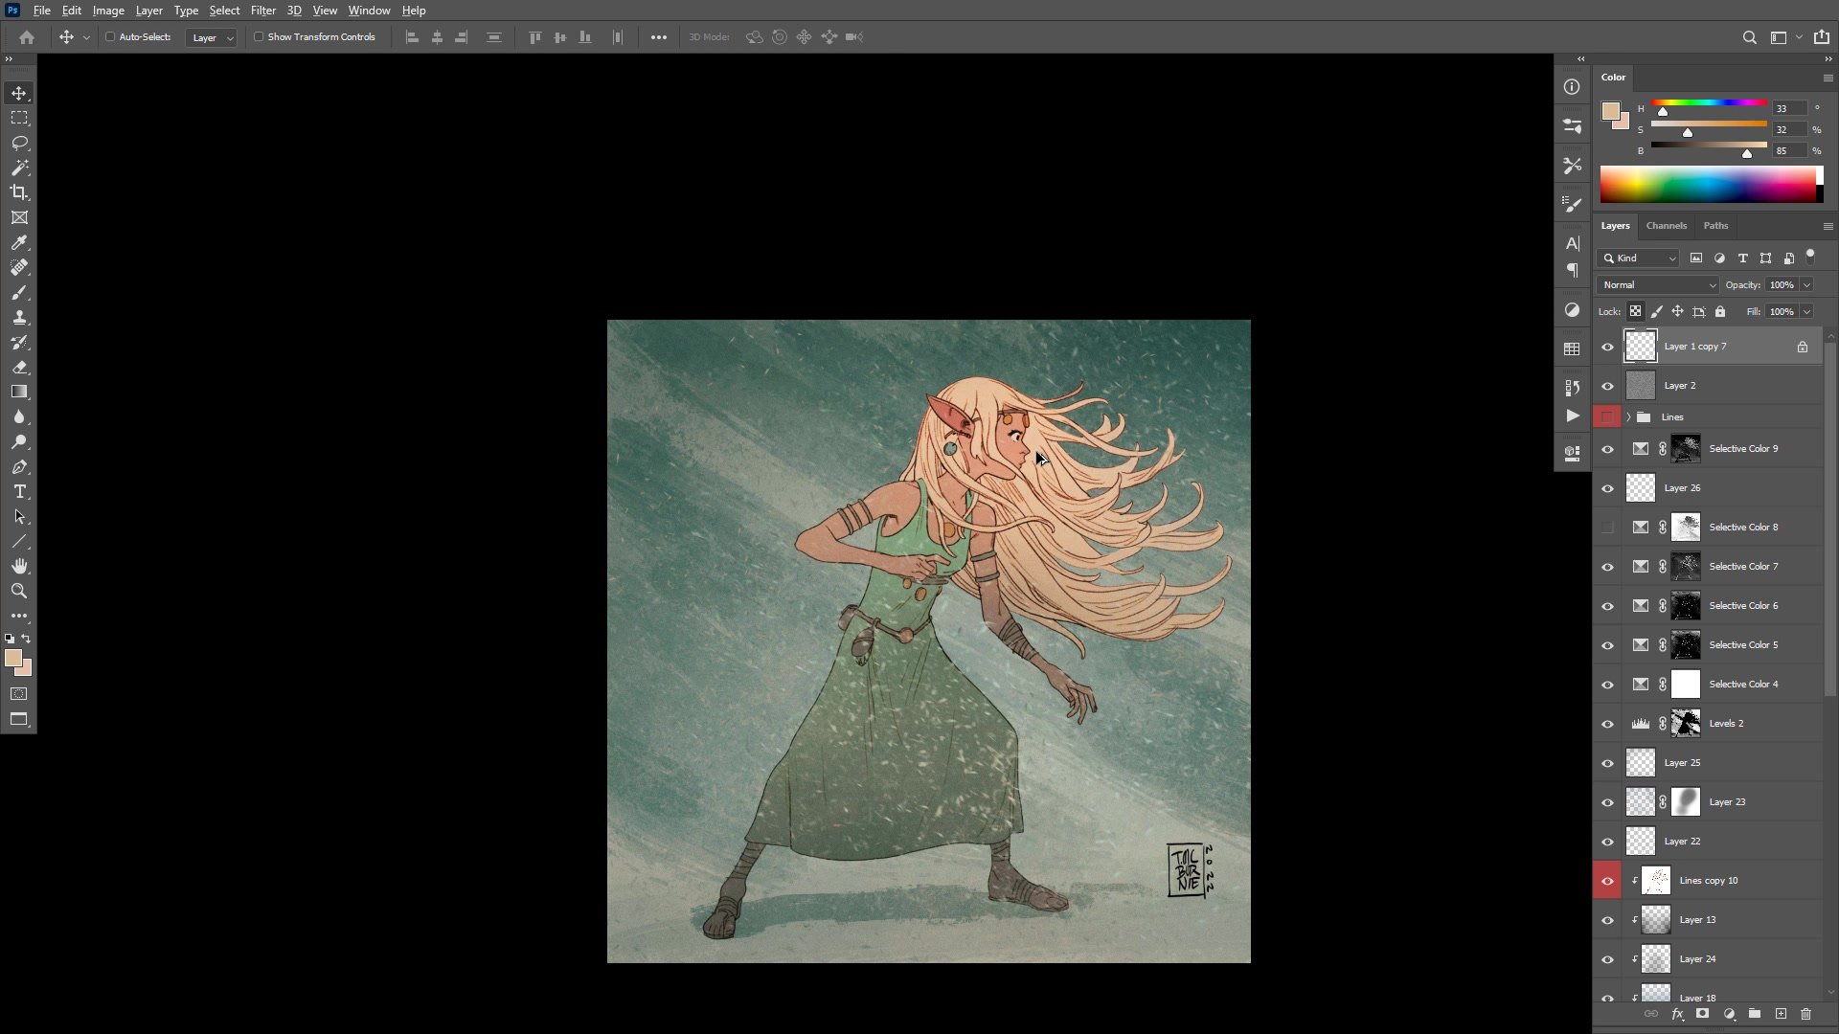Viewport: 1839px width, 1034px height.
Task: Open the Filter menu
Action: (x=262, y=11)
